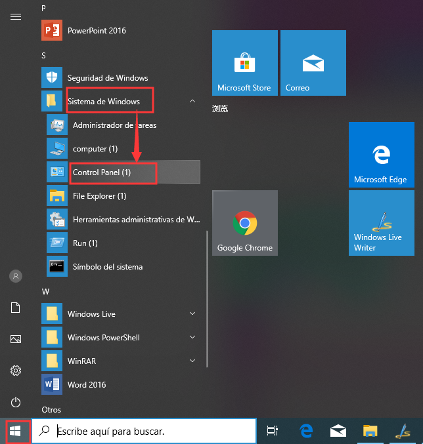Screen dimensions: 423x444
Task: Open the Windows Live Writer tile
Action: click(382, 223)
